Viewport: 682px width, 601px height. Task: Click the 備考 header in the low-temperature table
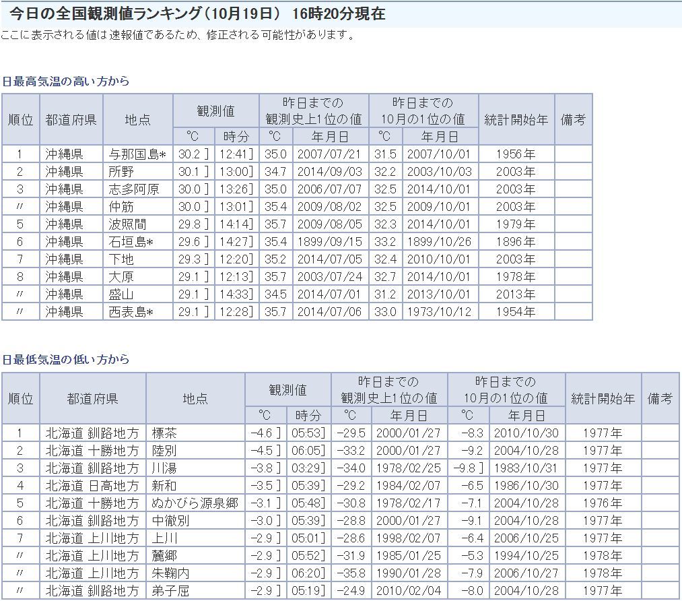click(x=660, y=399)
